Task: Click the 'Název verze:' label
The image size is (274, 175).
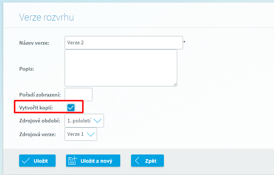Action: coord(34,43)
